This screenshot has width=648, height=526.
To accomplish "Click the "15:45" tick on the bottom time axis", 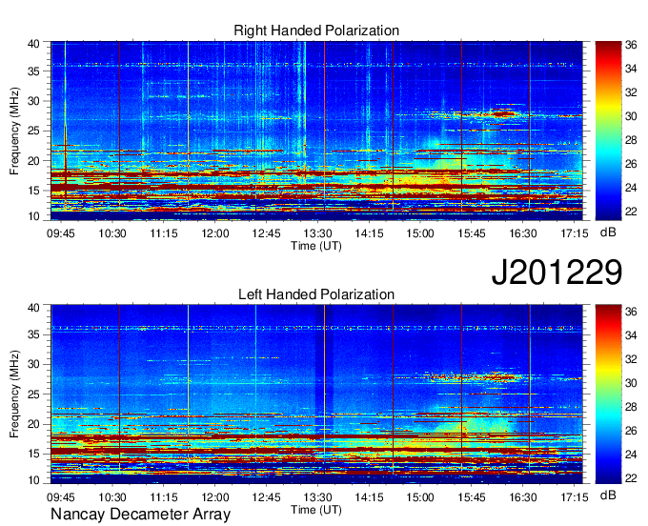I will (x=472, y=496).
